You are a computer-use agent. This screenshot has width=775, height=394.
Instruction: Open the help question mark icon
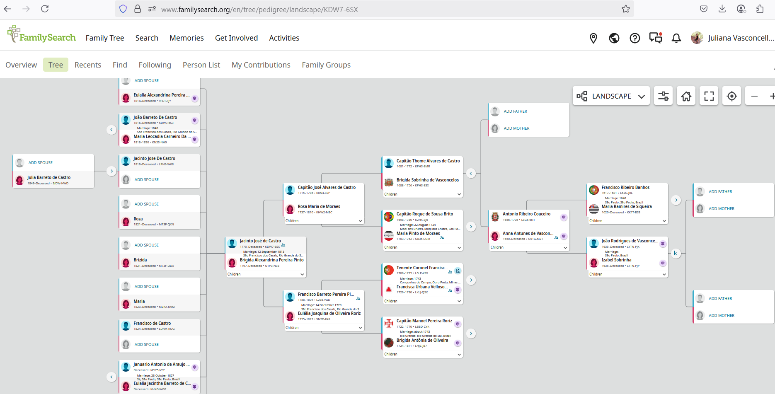(635, 38)
